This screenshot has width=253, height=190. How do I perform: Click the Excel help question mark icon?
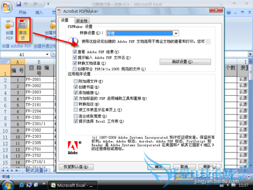click(229, 12)
